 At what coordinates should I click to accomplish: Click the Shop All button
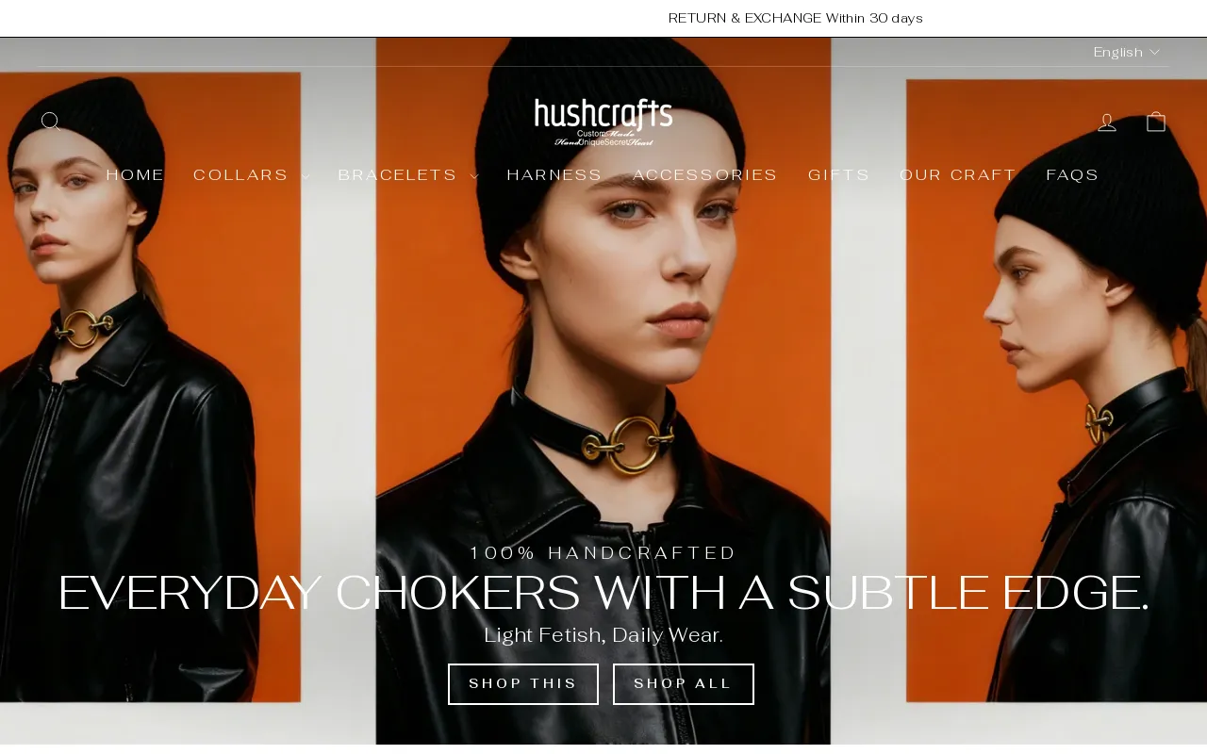[684, 684]
